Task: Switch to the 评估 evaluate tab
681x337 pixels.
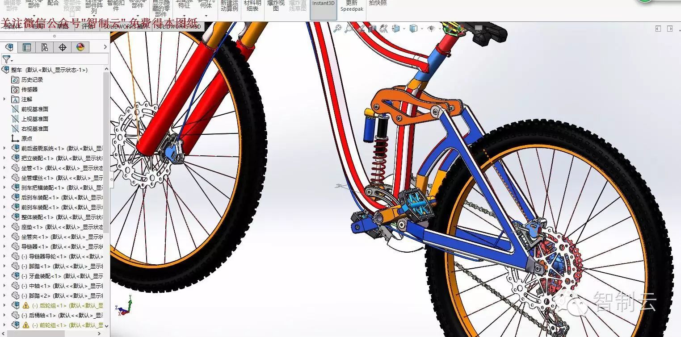Action: tap(88, 27)
